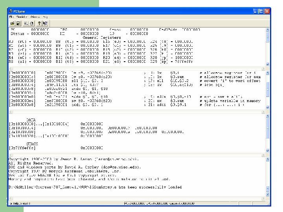Click the Copyright James R. Larus line
283x212 pixels.
(74, 159)
